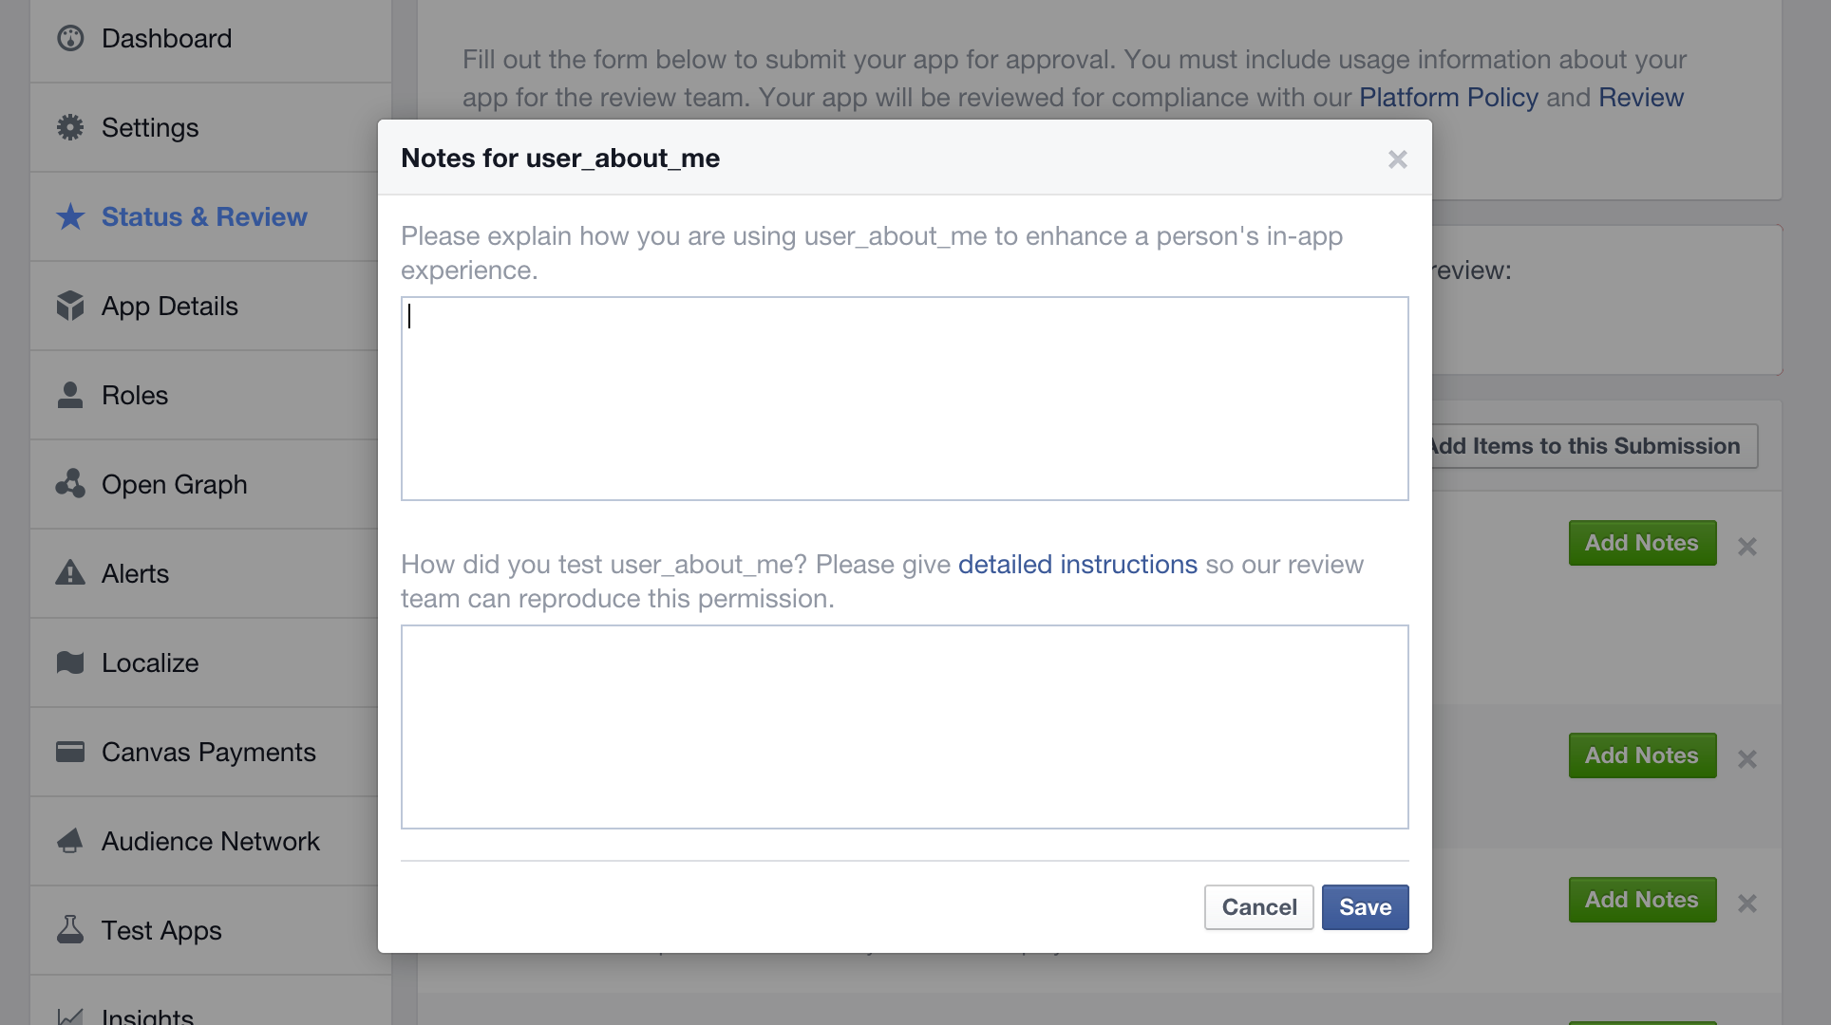Open the Status & Review section
The width and height of the screenshot is (1831, 1025).
click(204, 216)
